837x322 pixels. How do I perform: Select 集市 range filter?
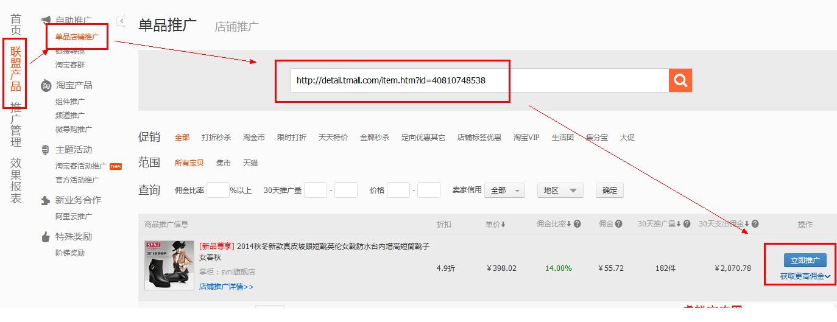coord(224,163)
